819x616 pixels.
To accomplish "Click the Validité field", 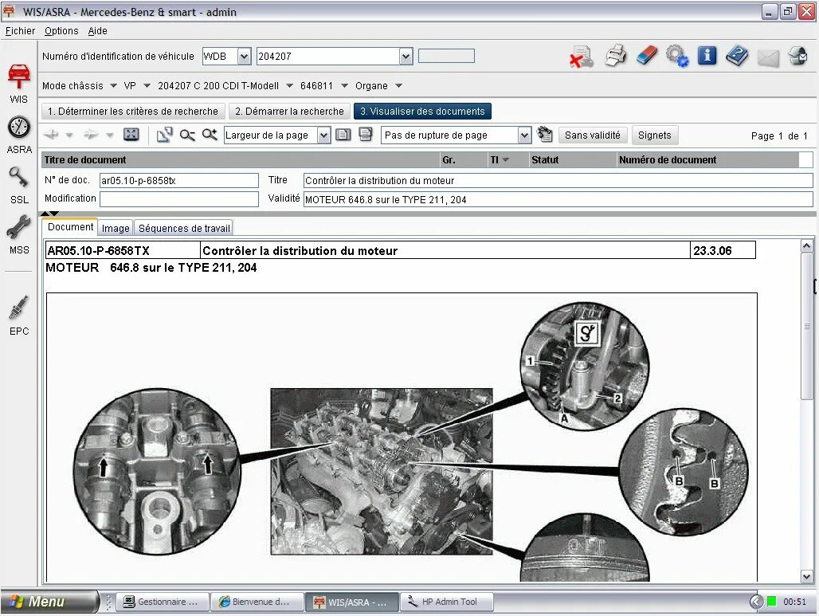I will pyautogui.click(x=558, y=199).
